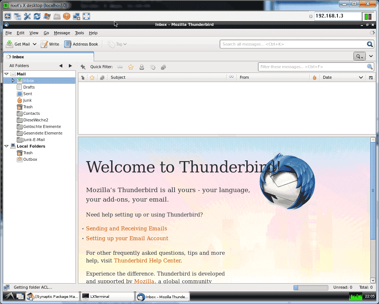Click VNC viewer refresh screen icon
This screenshot has width=379, height=304.
(x=37, y=16)
